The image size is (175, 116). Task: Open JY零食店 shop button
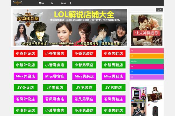[55, 88]
